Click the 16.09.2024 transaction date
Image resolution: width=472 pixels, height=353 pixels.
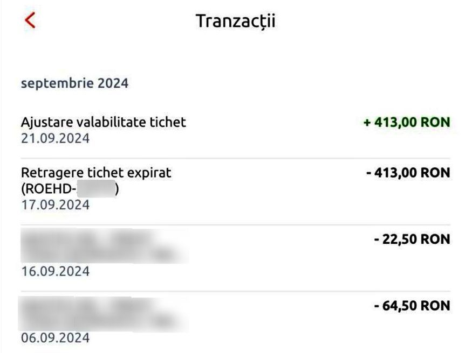(55, 271)
